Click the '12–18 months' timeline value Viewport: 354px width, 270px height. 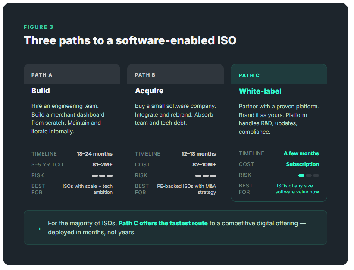pyautogui.click(x=198, y=153)
